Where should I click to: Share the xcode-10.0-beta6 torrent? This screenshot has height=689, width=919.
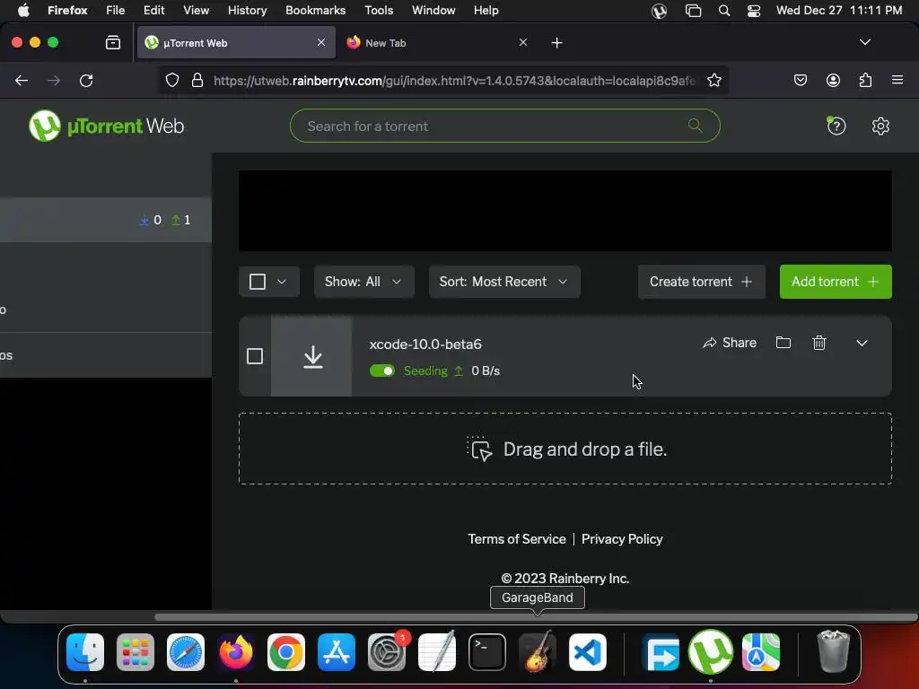pyautogui.click(x=730, y=343)
